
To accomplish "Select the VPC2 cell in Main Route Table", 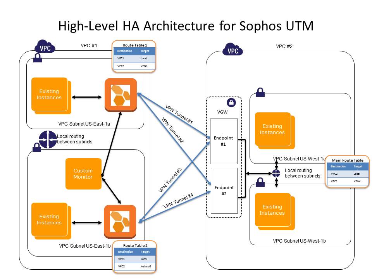I will (x=334, y=174).
